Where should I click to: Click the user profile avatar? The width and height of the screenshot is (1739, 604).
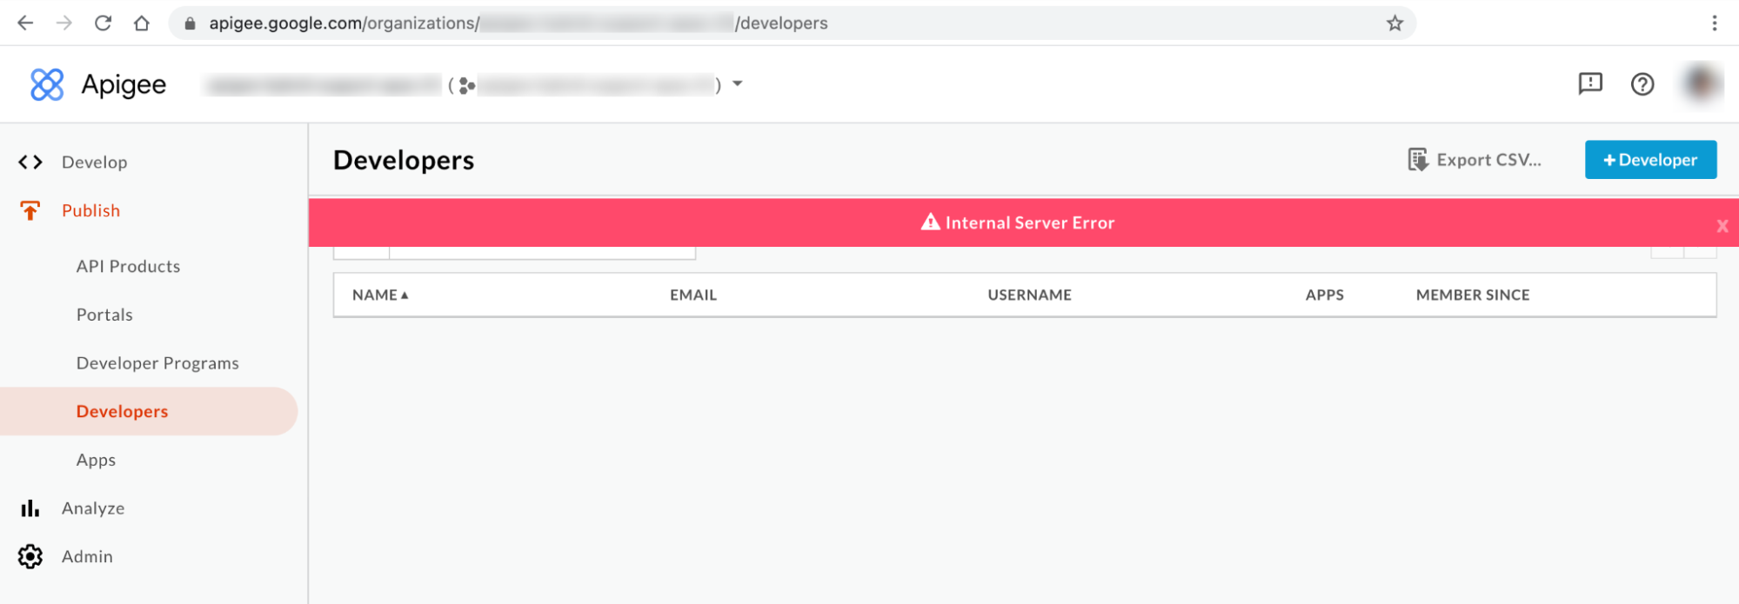click(x=1700, y=83)
